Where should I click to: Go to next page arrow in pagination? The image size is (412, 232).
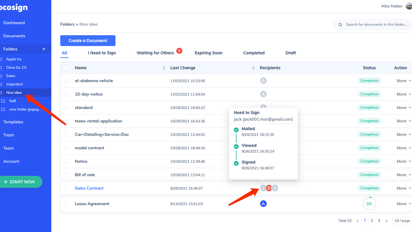[x=386, y=221]
